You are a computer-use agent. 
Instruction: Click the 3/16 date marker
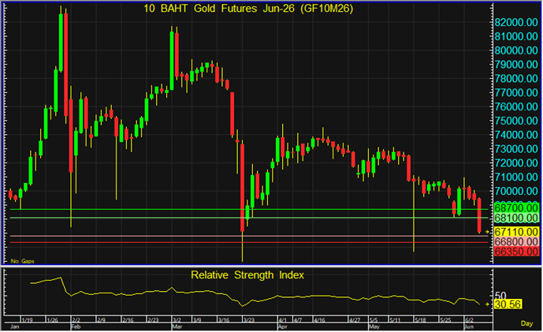(224, 320)
